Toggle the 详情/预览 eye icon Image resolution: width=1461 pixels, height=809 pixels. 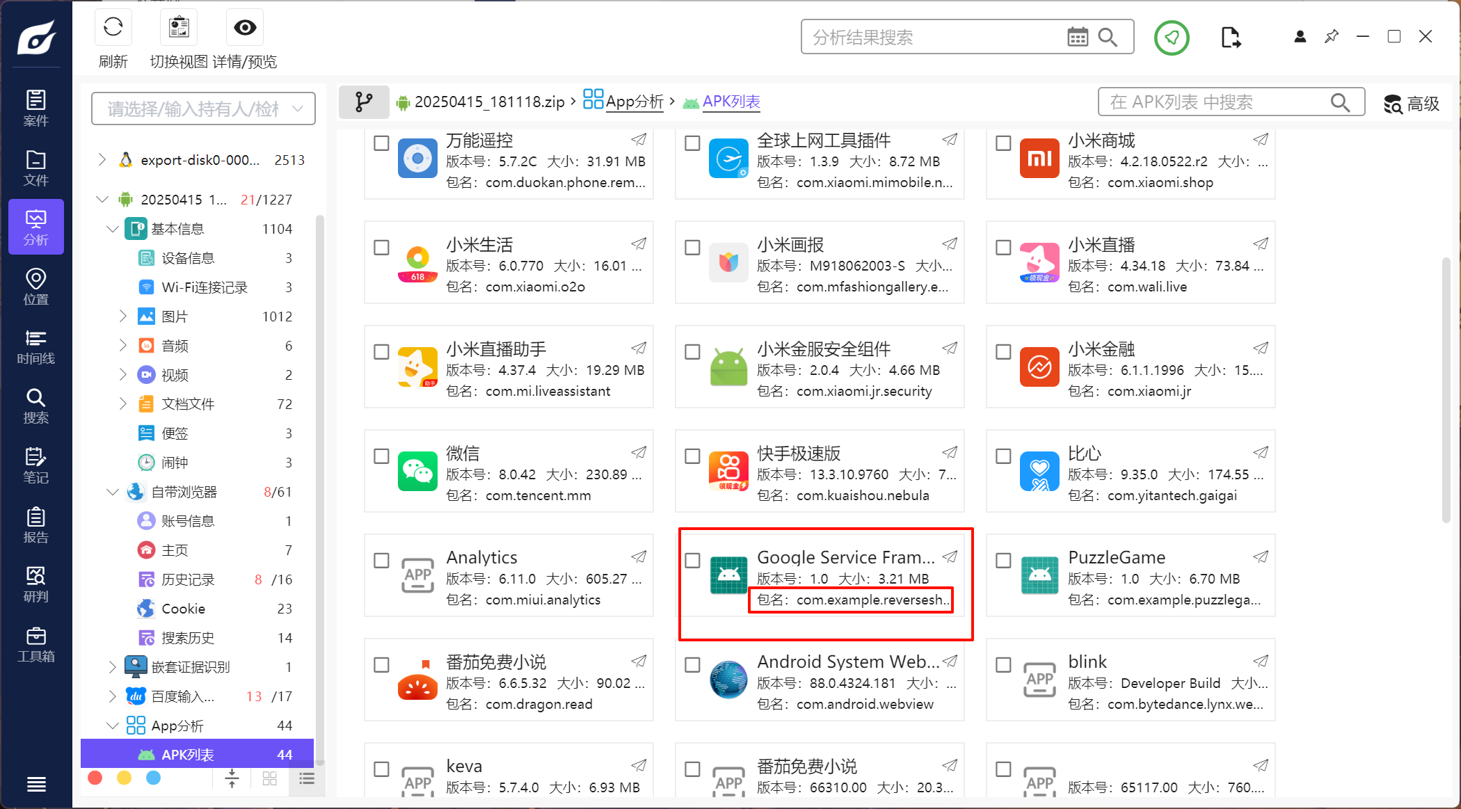pos(245,28)
